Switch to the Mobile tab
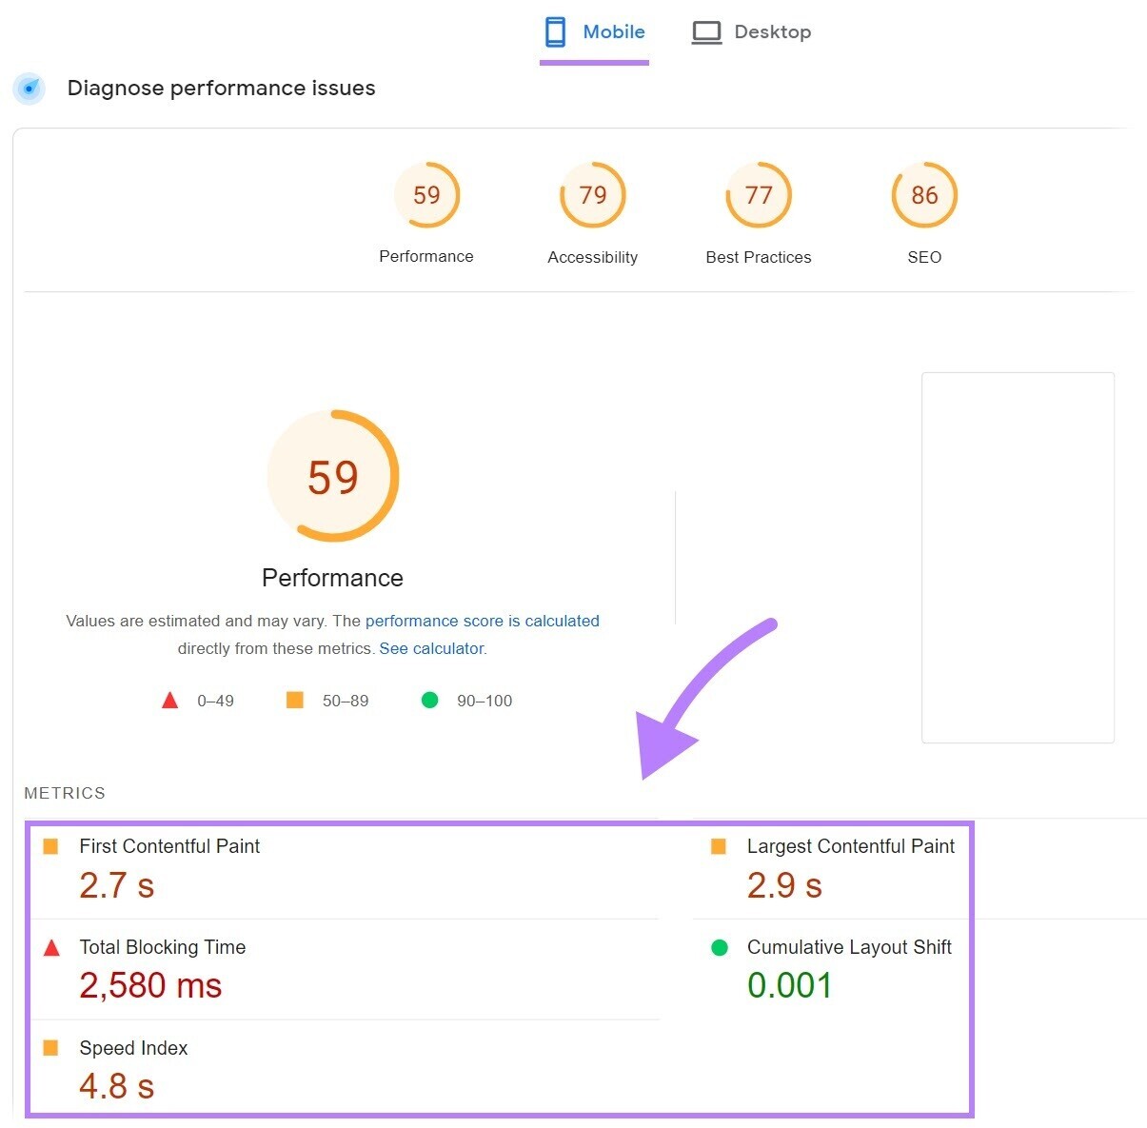 tap(594, 31)
